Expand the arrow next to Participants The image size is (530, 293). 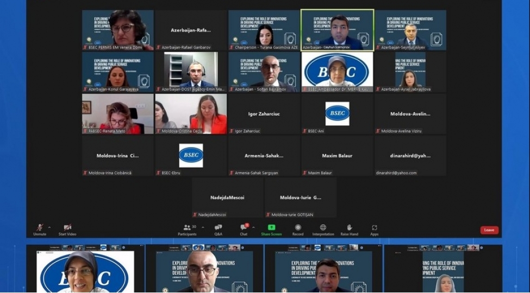tap(203, 227)
